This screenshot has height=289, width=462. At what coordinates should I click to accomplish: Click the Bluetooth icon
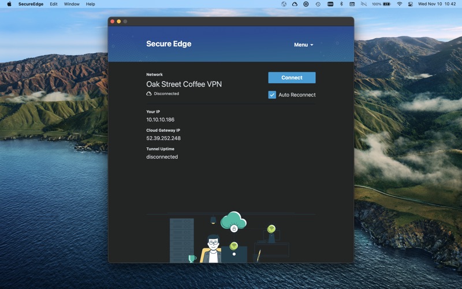click(x=341, y=4)
